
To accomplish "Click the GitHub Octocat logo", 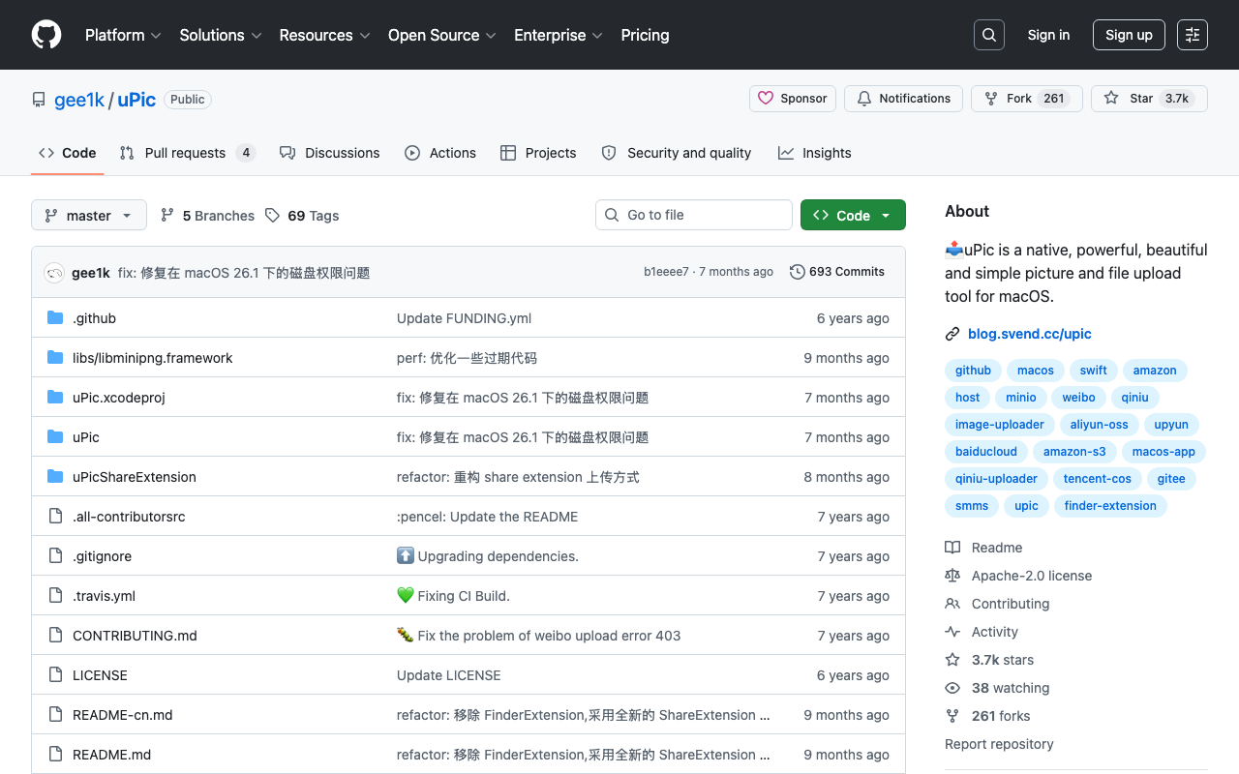I will 46,35.
